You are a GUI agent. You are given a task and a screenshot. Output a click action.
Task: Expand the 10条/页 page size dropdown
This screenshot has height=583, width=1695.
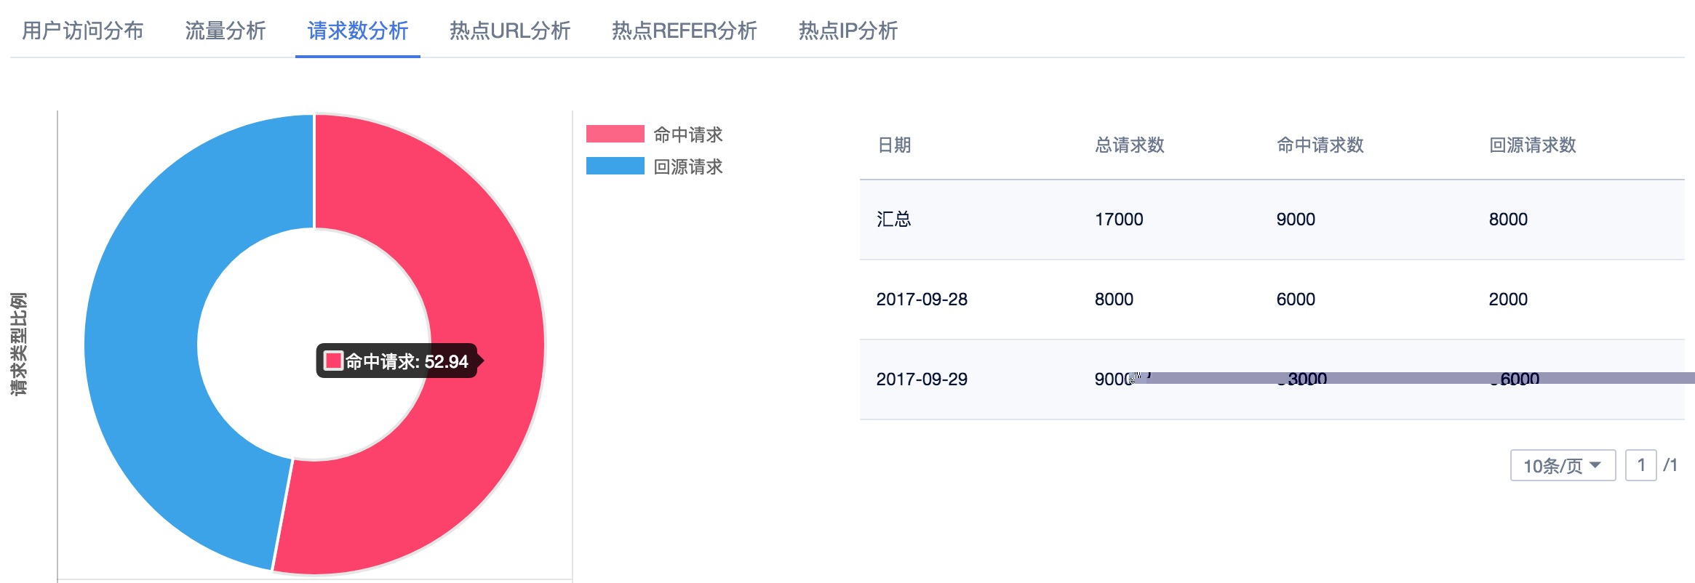pyautogui.click(x=1563, y=465)
